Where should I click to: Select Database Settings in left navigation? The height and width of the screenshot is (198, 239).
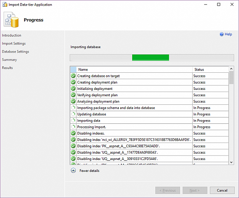tap(15, 51)
